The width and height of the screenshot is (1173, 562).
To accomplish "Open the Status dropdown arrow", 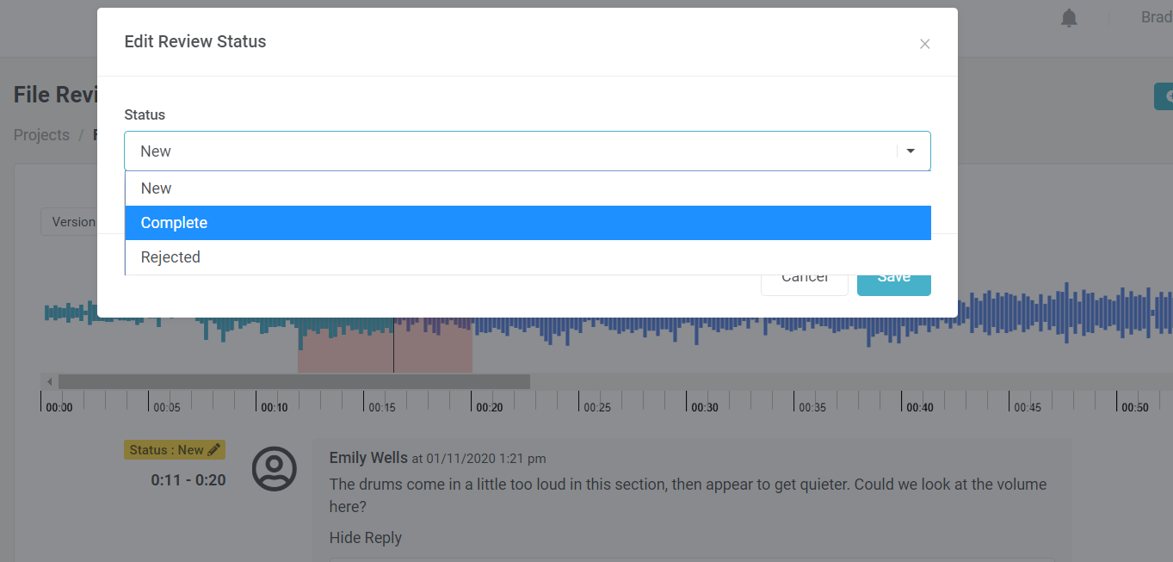I will (x=911, y=151).
